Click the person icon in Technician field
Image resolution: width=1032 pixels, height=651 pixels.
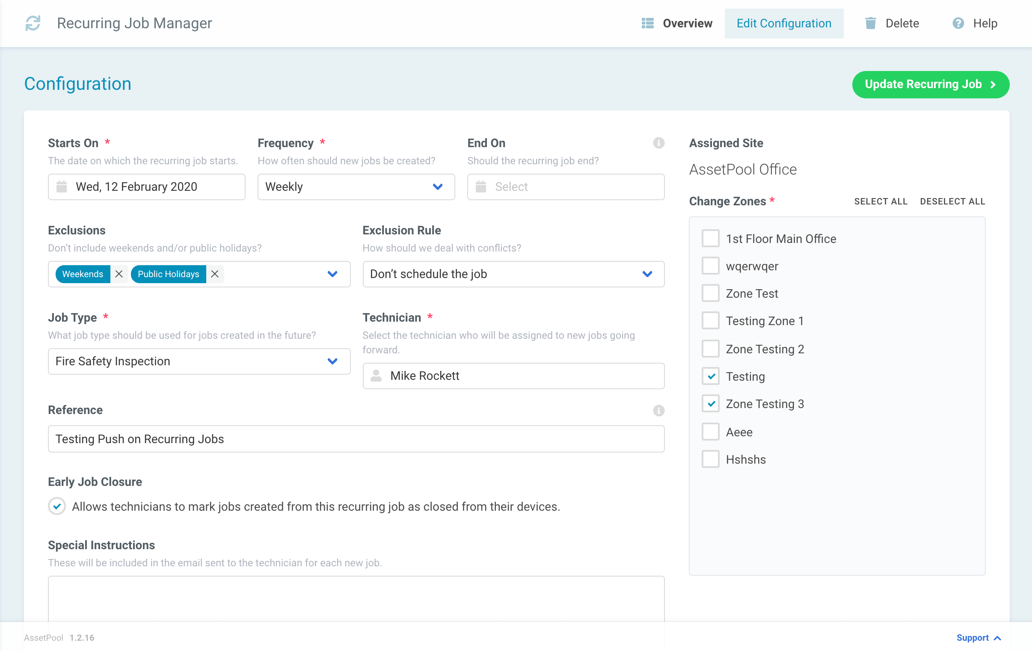coord(376,376)
